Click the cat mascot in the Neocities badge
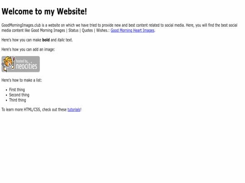The width and height of the screenshot is (245, 183). click(8, 64)
